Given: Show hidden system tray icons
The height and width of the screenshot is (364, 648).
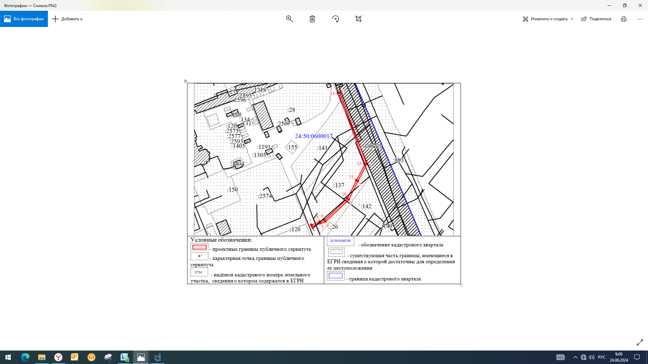Looking at the screenshot, I should (x=575, y=357).
